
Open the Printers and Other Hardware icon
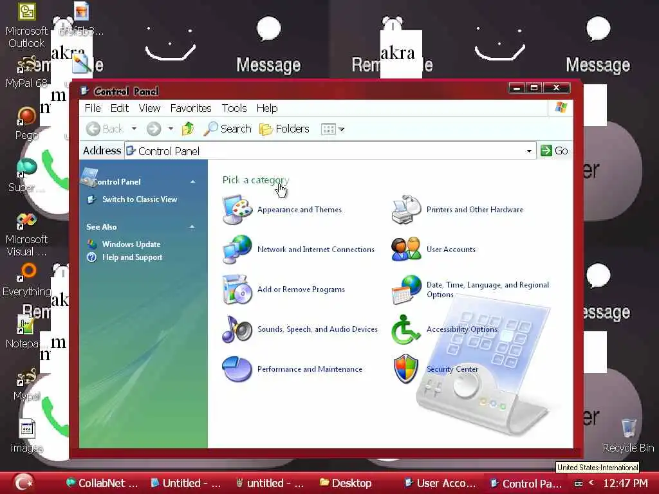pyautogui.click(x=406, y=209)
